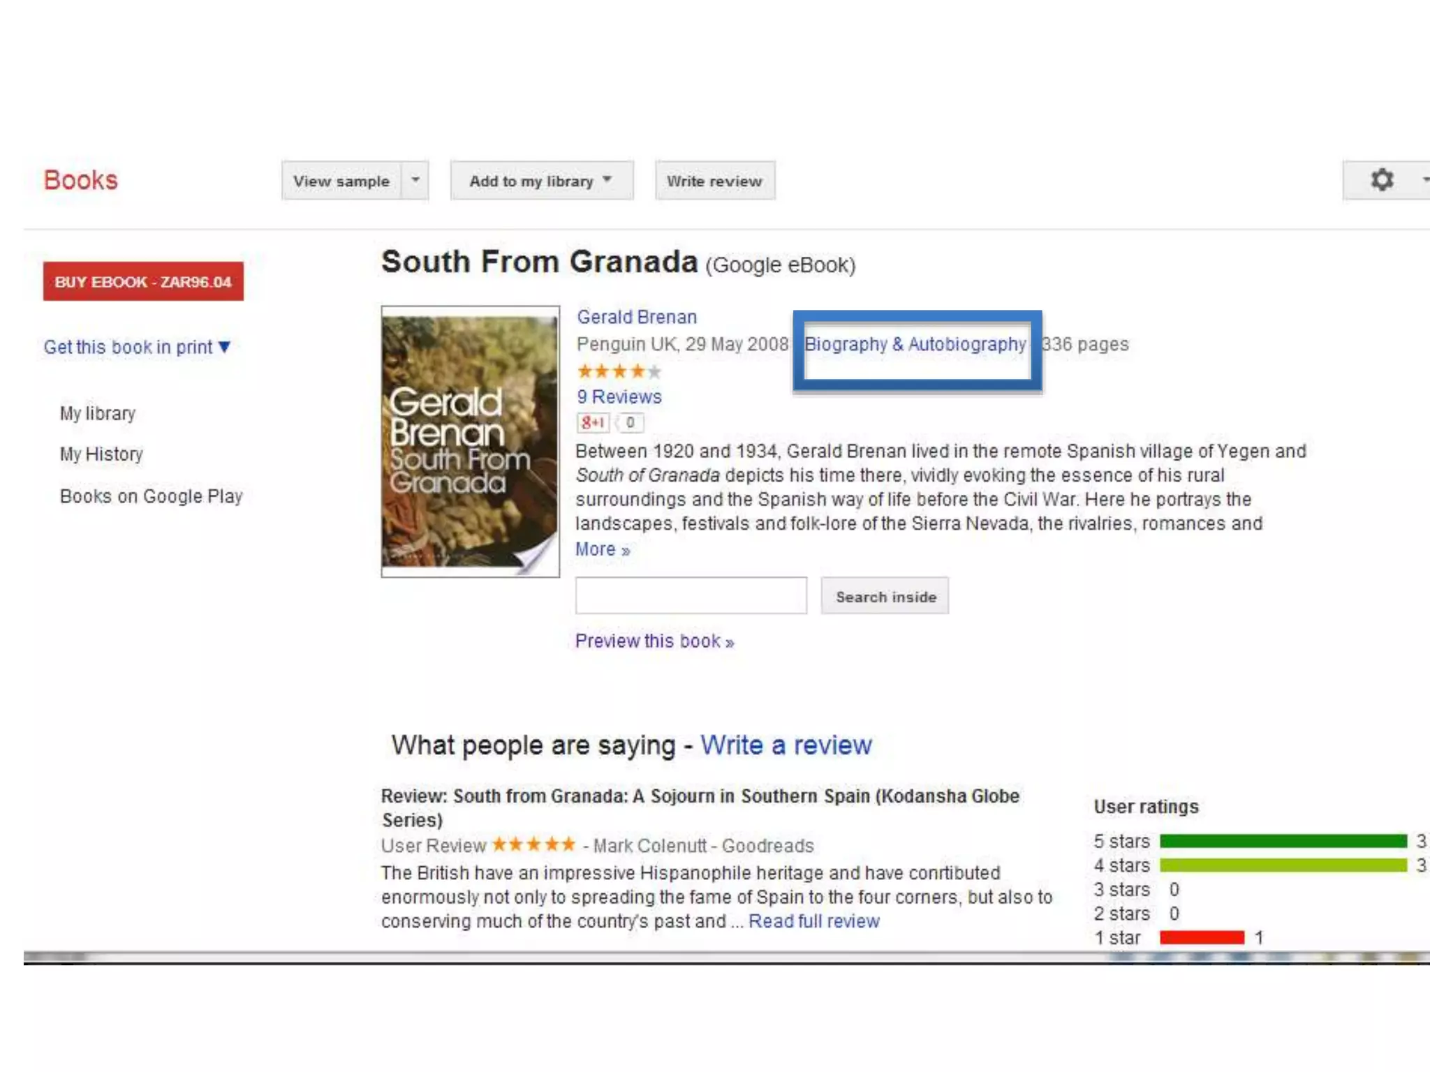Open the 9 Reviews link
Image resolution: width=1430 pixels, height=1072 pixels.
click(x=619, y=396)
